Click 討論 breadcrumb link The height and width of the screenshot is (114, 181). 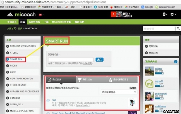coord(20,28)
